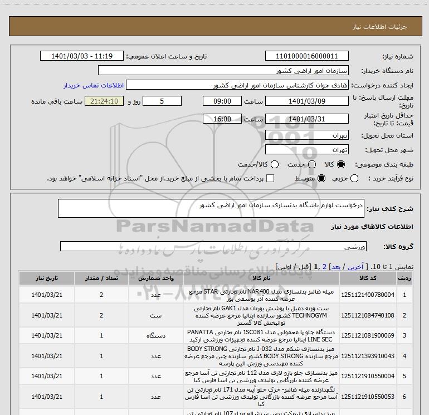The image size is (429, 415).
Task: Click the page header جزئیات اطلاعات نیاز
Action: click(x=380, y=27)
